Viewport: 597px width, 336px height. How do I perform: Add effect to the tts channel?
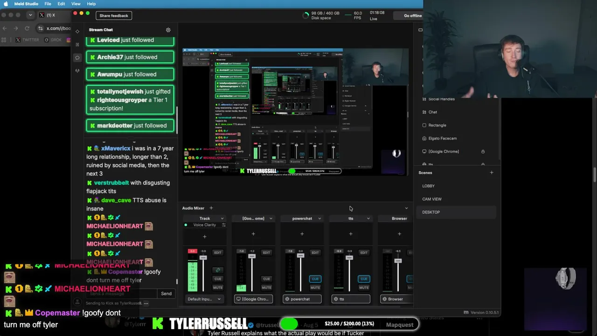(x=351, y=234)
